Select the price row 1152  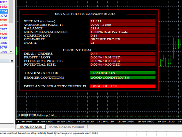[4, 7]
